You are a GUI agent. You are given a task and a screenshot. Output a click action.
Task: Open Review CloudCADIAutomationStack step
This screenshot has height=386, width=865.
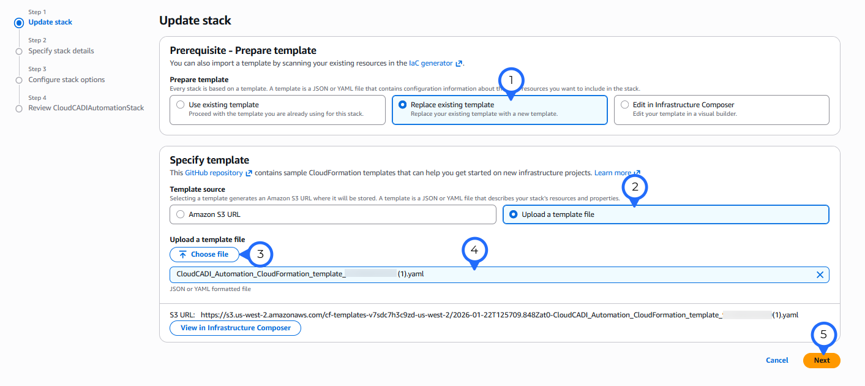(86, 108)
